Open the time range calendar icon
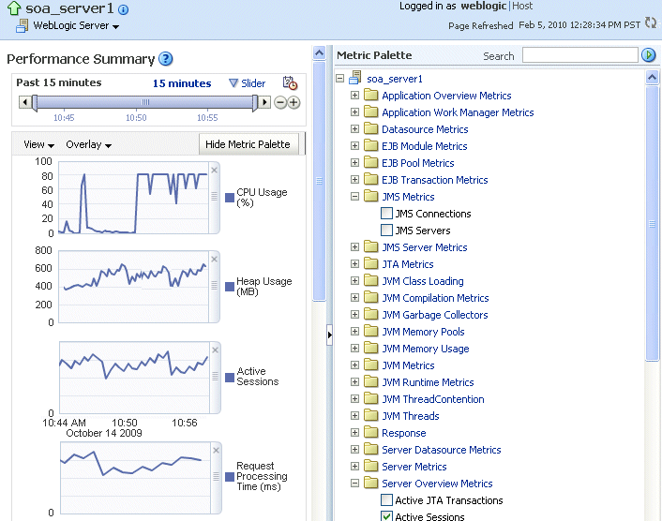 tap(290, 83)
